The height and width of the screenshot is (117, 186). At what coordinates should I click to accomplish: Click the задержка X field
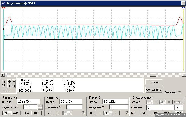tap(30, 107)
